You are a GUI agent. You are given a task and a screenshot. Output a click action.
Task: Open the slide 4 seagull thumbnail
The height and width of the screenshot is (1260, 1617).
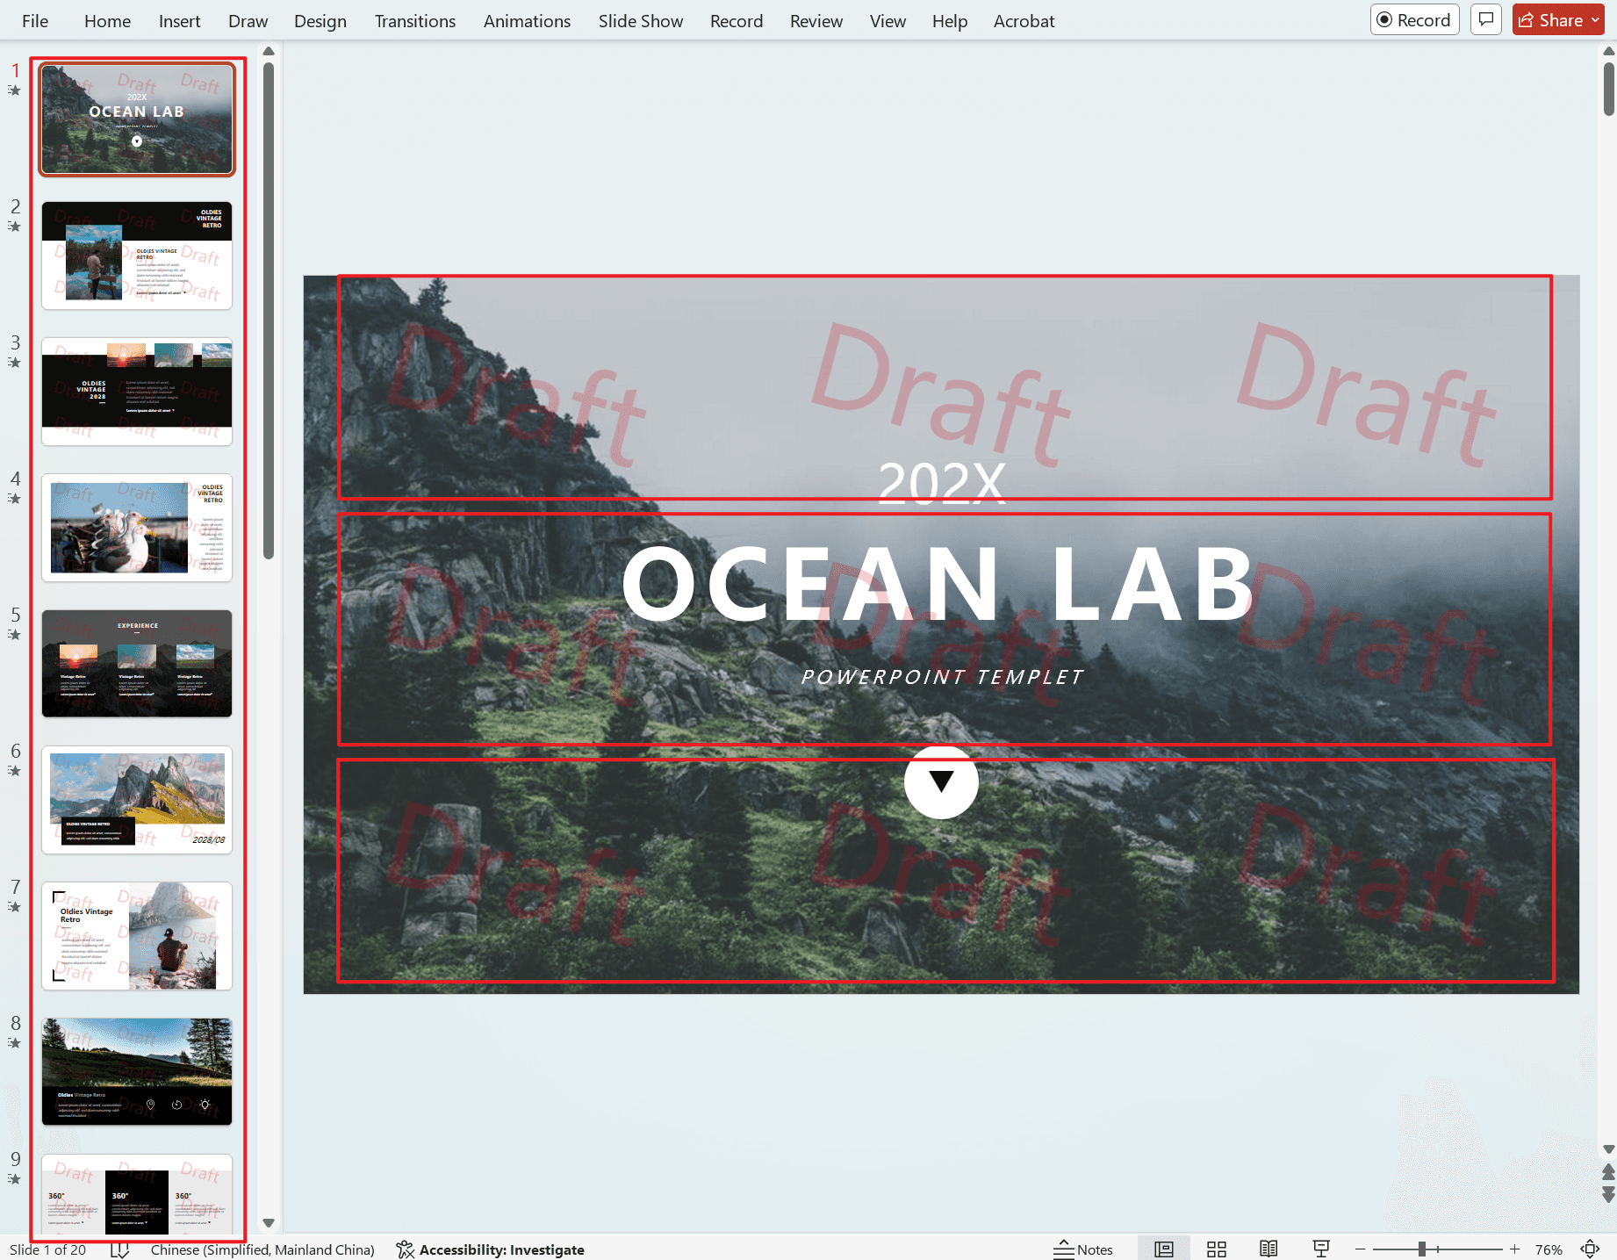tap(137, 527)
